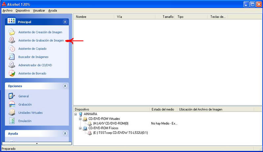Launch Asistente de Grabación de Imagen

[41, 40]
